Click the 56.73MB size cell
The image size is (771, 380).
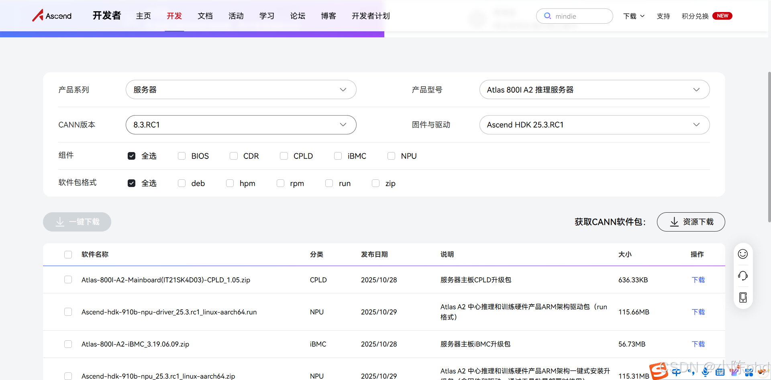632,344
